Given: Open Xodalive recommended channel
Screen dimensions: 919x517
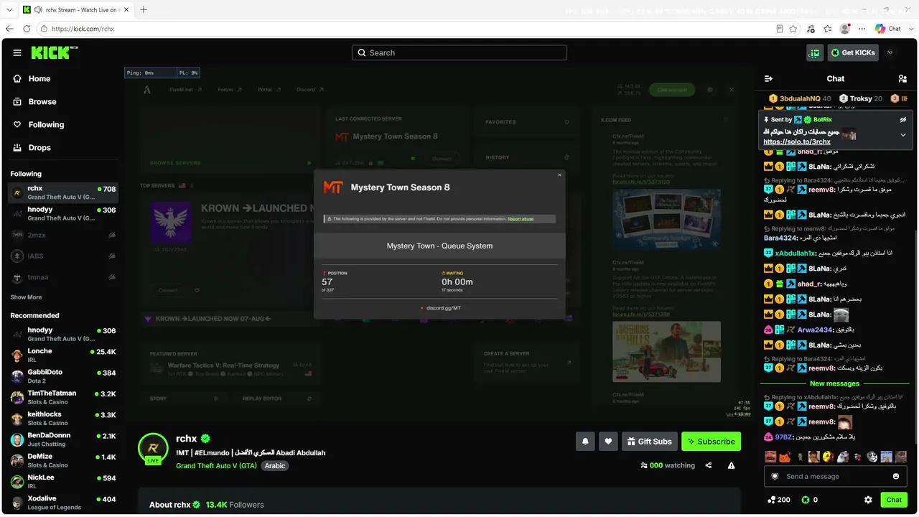Looking at the screenshot, I should pyautogui.click(x=63, y=503).
